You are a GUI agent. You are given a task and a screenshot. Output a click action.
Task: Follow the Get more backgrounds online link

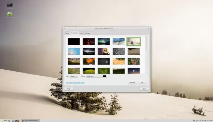tap(75, 83)
